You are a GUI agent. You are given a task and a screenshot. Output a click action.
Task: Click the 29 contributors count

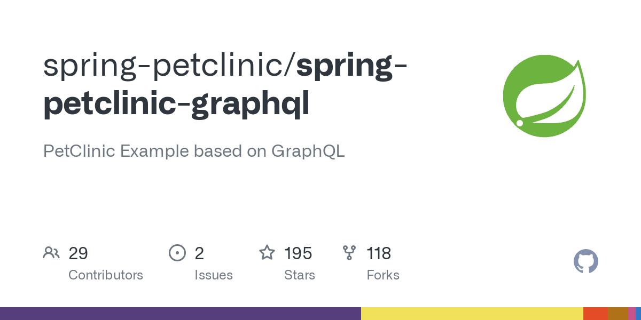(x=78, y=253)
